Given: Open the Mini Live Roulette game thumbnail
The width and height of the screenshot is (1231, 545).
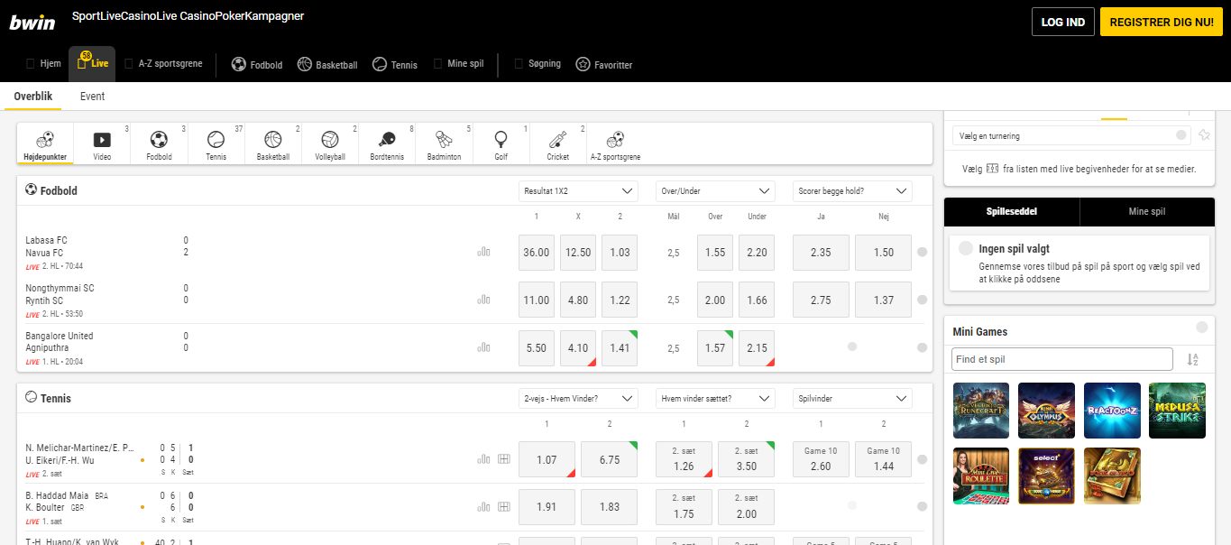Looking at the screenshot, I should click(x=981, y=476).
